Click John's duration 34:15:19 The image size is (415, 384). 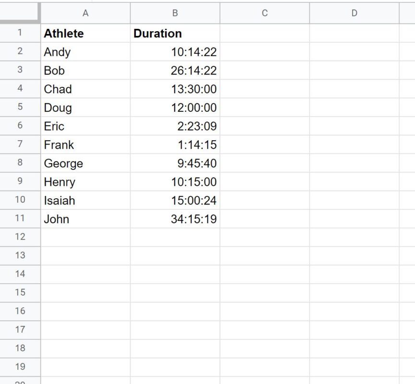click(175, 219)
